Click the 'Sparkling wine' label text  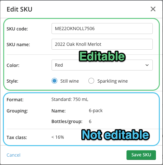[112, 81]
